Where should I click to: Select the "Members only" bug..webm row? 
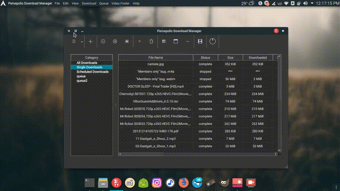[198, 79]
